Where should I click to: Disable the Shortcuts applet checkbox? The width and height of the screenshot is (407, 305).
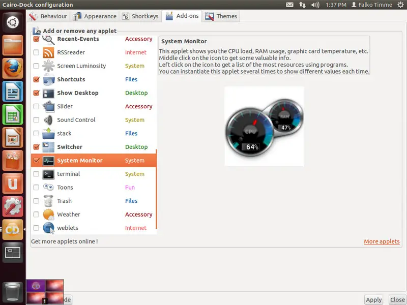(x=36, y=79)
